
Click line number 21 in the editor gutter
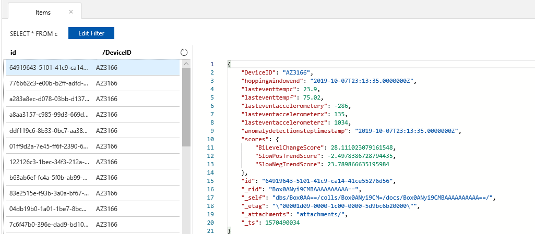click(210, 231)
